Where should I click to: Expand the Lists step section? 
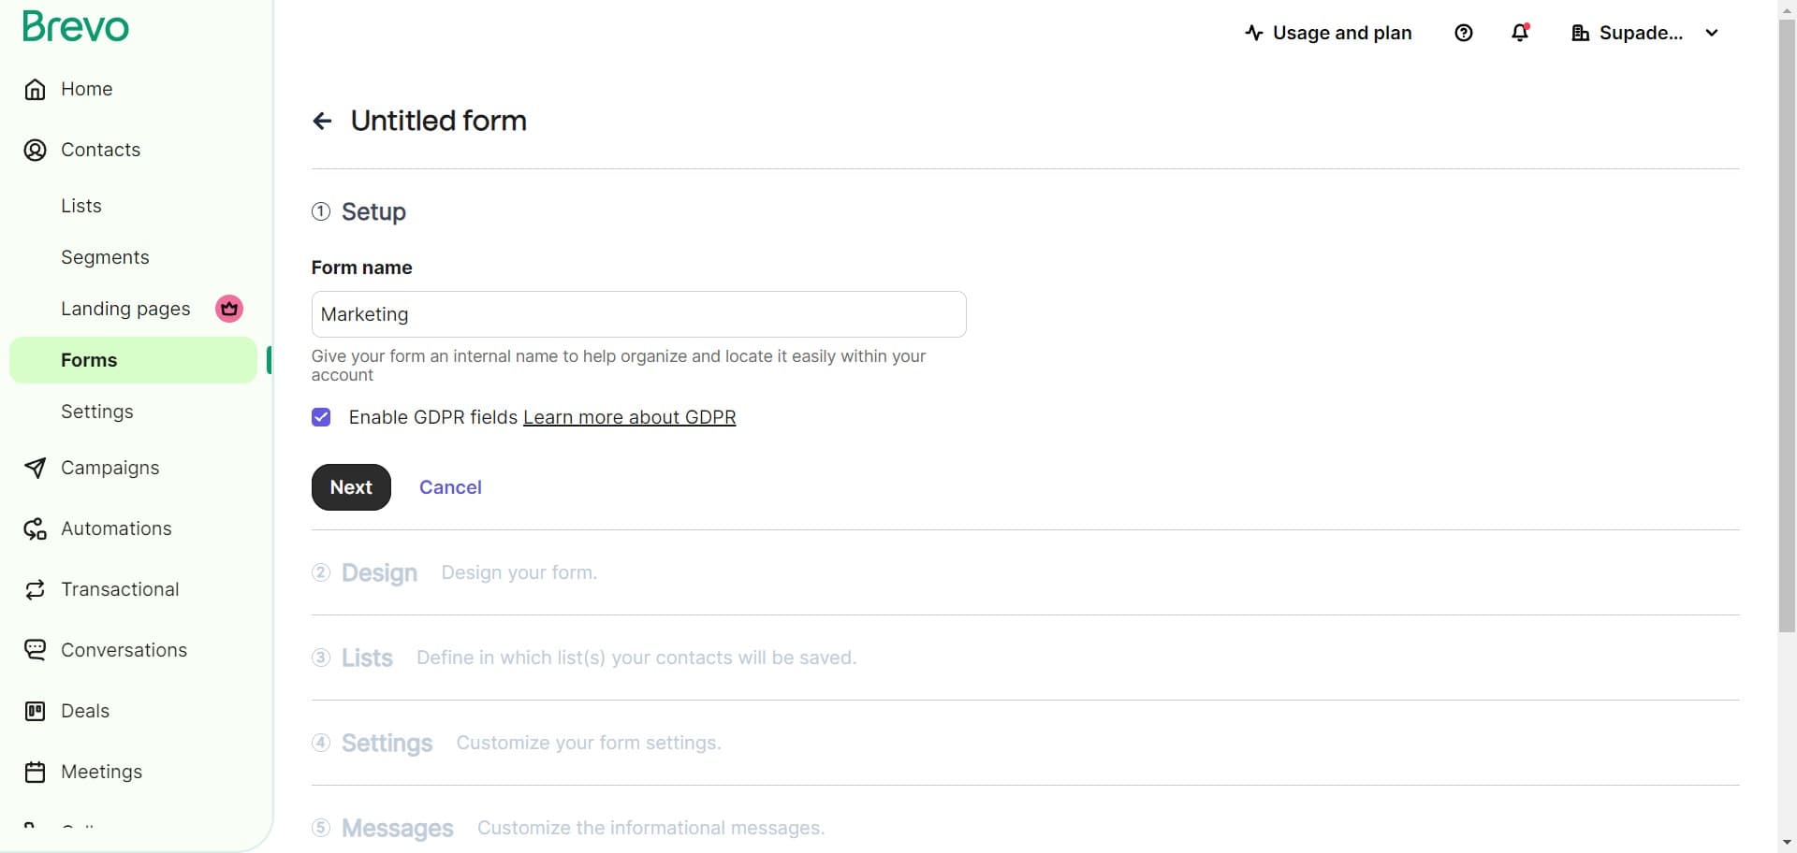[x=367, y=658]
